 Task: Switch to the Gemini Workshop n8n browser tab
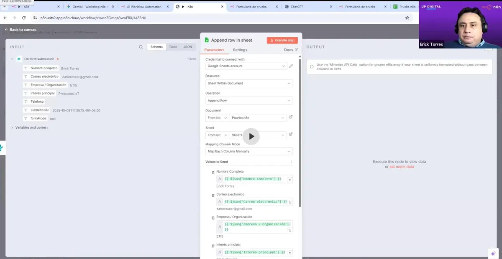pos(90,7)
